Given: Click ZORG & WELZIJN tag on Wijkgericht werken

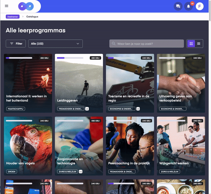Looking at the screenshot, I should pyautogui.click(x=170, y=172).
